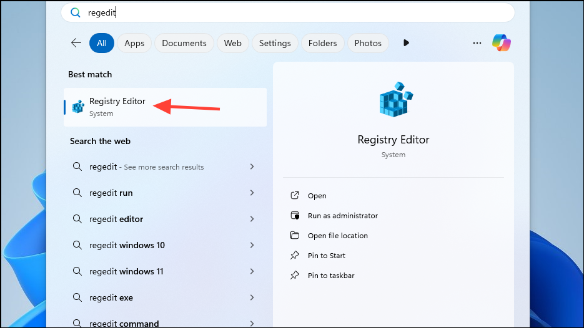The width and height of the screenshot is (584, 328).
Task: Click the 'Registry Editor' title in the details pane
Action: coord(393,140)
